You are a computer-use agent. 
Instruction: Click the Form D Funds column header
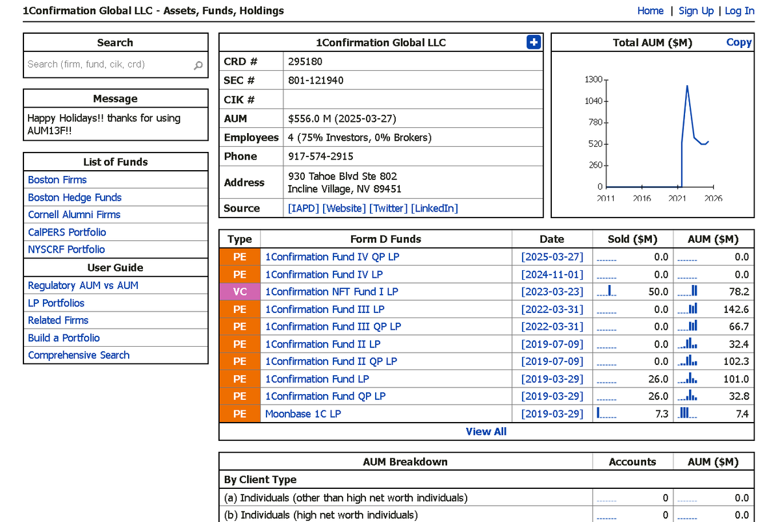click(x=385, y=239)
